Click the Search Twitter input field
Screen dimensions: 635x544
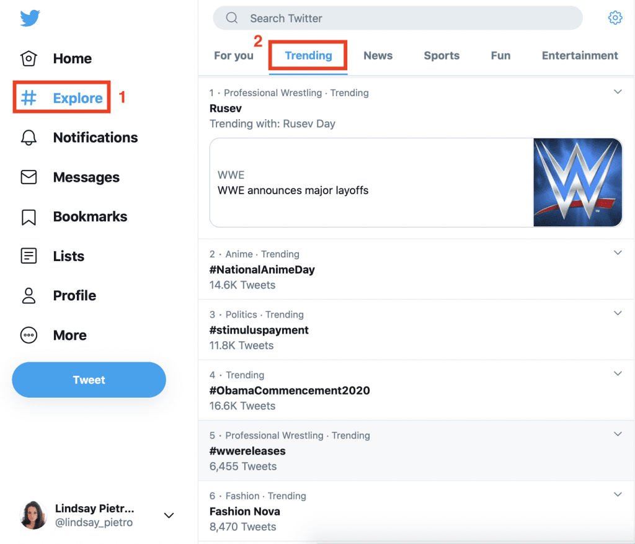(397, 18)
